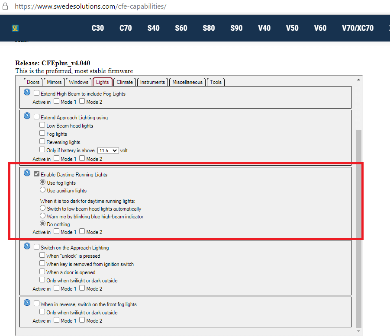Switch to the Mirrors tab
The width and height of the screenshot is (390, 336).
[54, 82]
